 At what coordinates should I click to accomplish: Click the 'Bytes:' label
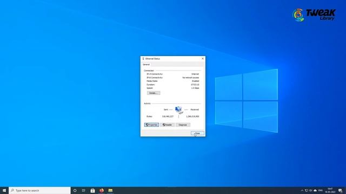tap(149, 116)
